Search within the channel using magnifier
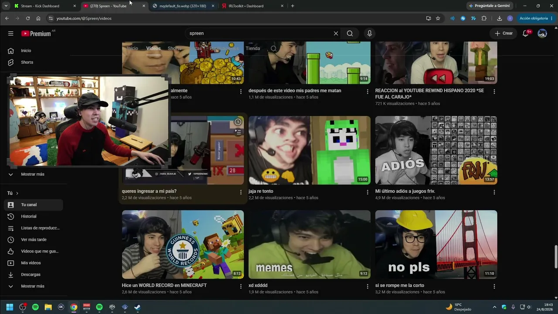Image resolution: width=558 pixels, height=314 pixels. click(x=274, y=48)
